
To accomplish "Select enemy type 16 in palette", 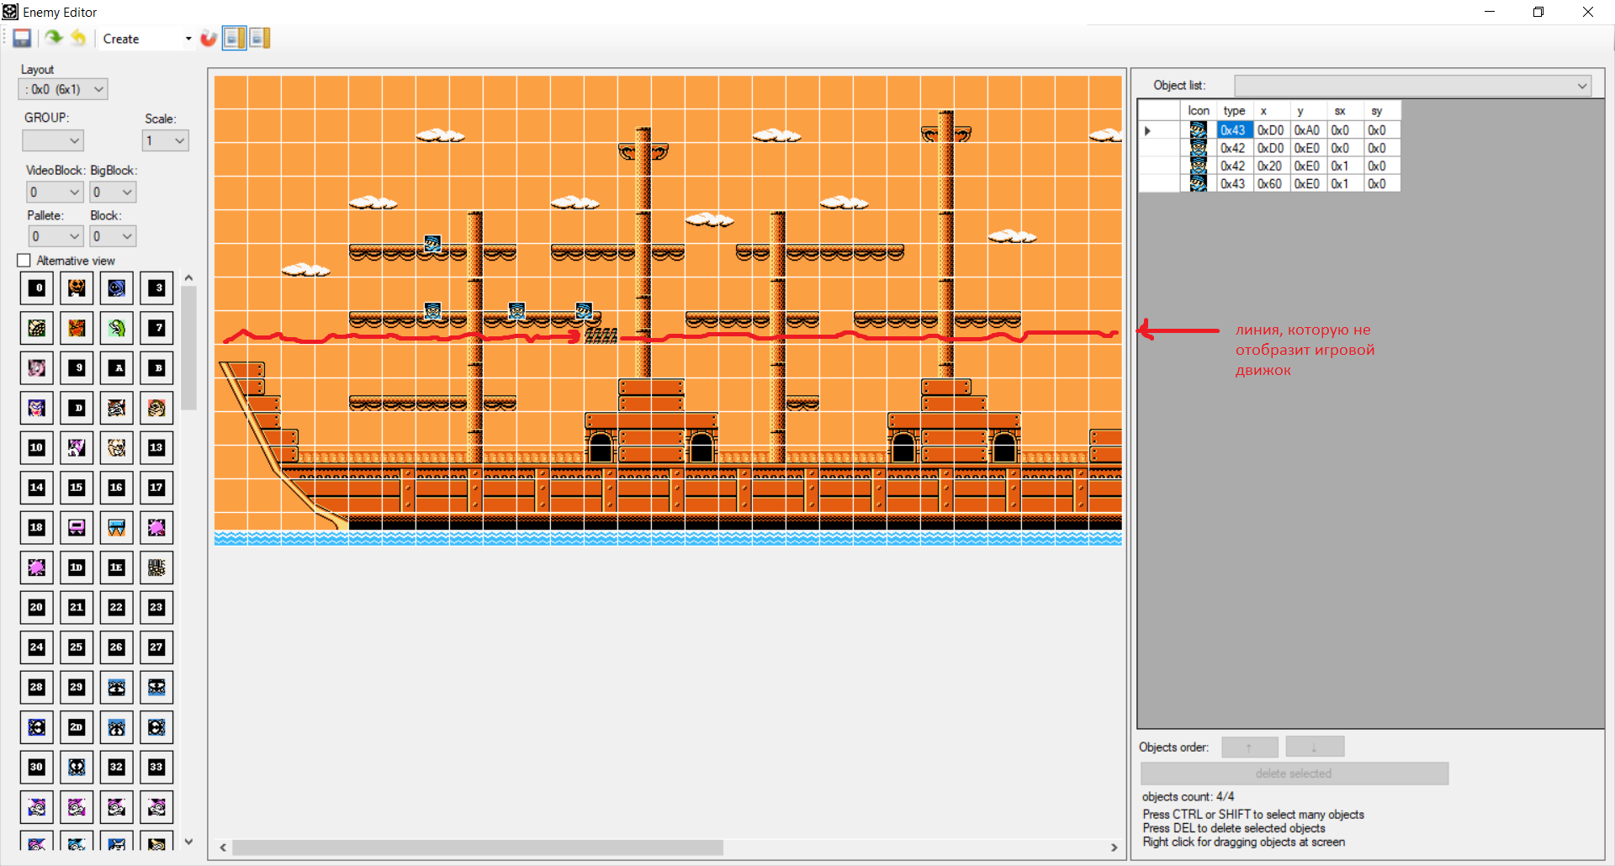I will click(117, 488).
